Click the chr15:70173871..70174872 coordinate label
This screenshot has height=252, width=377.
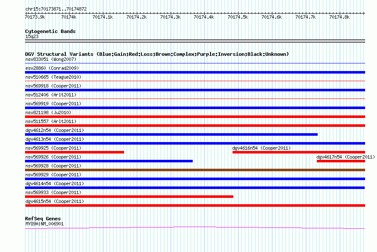pyautogui.click(x=56, y=9)
